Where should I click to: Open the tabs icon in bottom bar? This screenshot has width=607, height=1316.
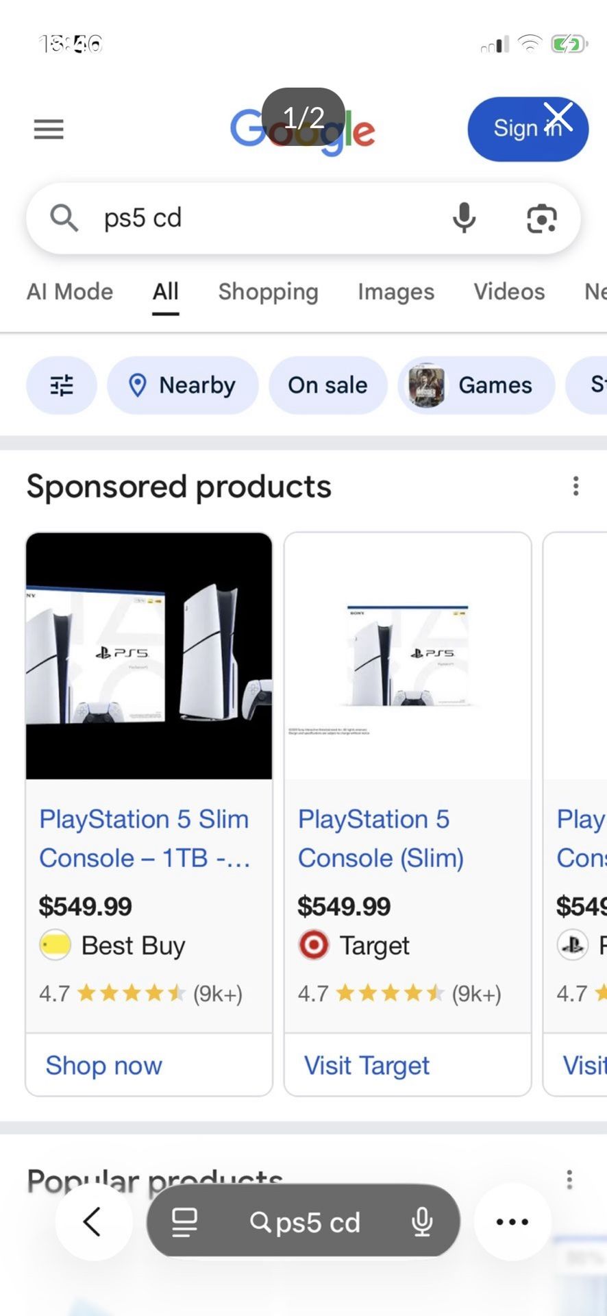[184, 1221]
